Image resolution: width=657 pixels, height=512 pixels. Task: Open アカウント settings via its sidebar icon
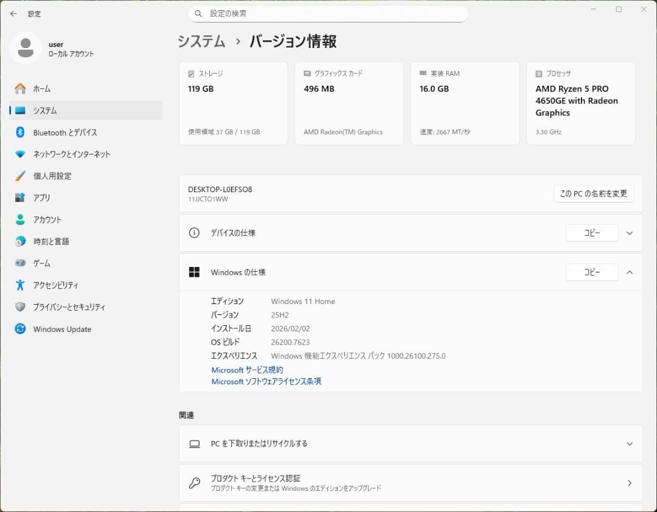tap(20, 220)
